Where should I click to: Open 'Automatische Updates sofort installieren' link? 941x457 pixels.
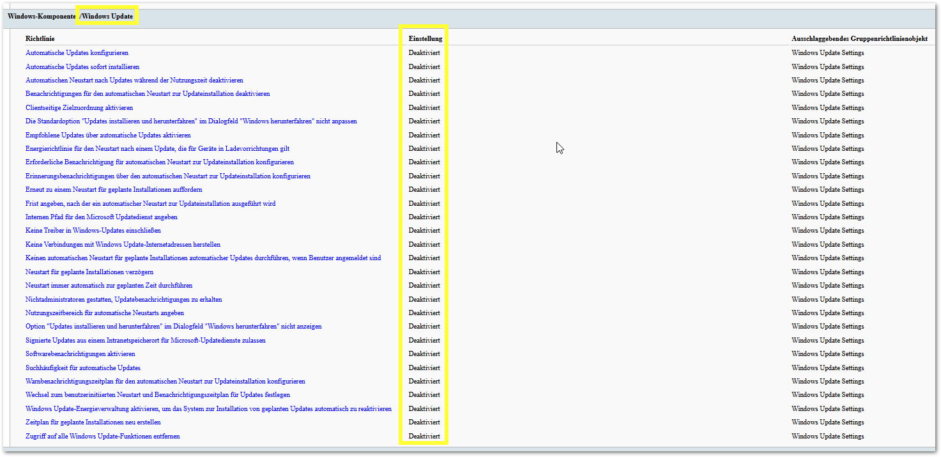(x=82, y=66)
